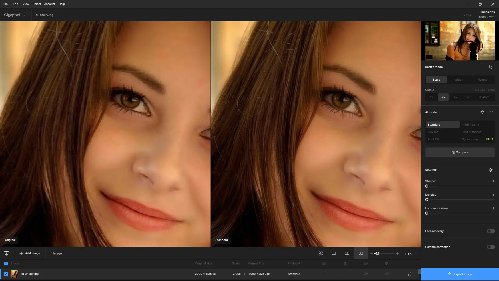Image resolution: width=499 pixels, height=281 pixels.
Task: Collapse the image list panel arrow
Action: 6,253
